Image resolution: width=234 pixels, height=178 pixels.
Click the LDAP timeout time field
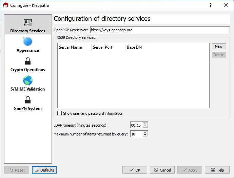[136, 125]
